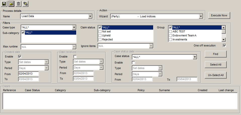Toggle the Case status date Enable checkbox
This screenshot has width=241, height=115.
point(133,63)
